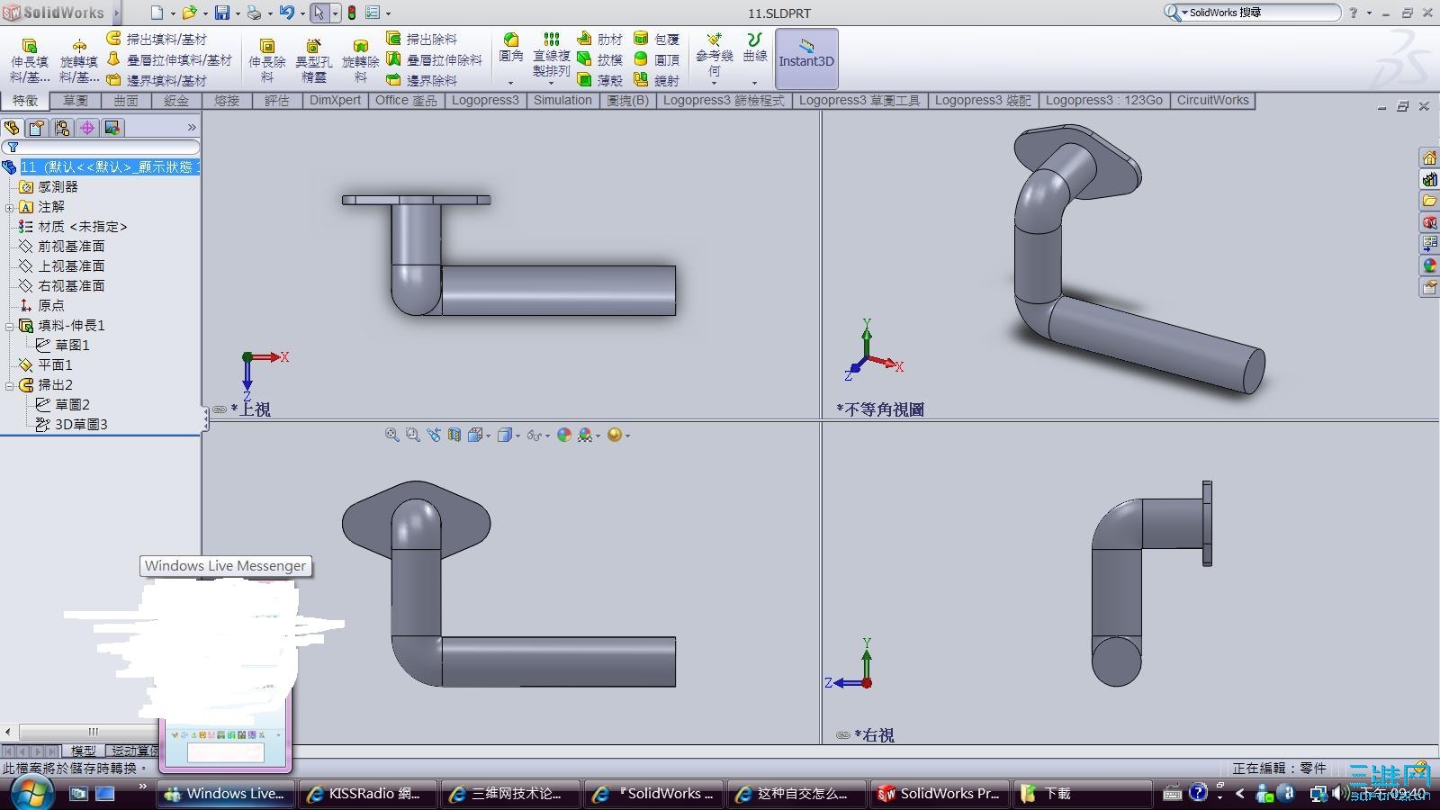The image size is (1440, 810).
Task: Switch to the Simulation tab
Action: click(562, 101)
